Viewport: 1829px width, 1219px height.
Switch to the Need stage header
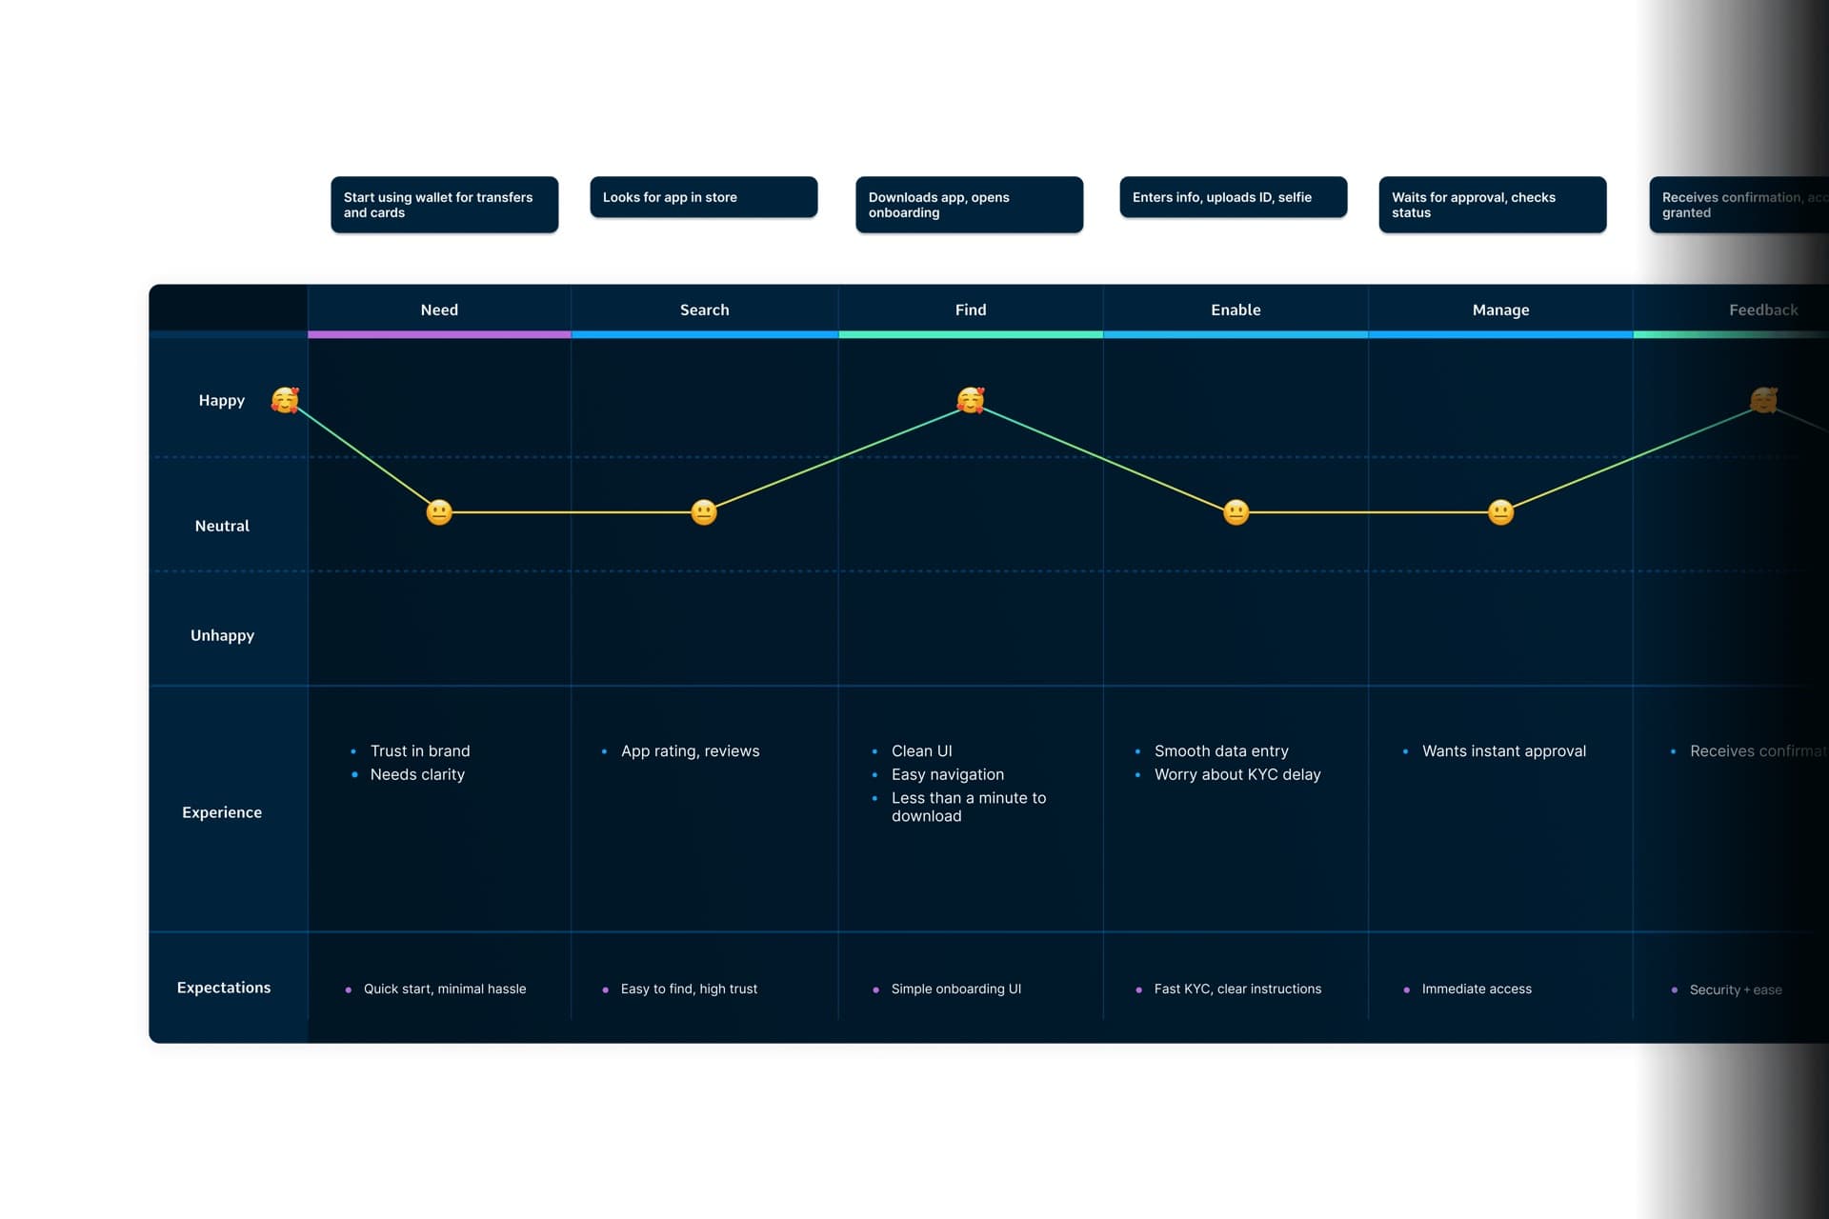439,310
